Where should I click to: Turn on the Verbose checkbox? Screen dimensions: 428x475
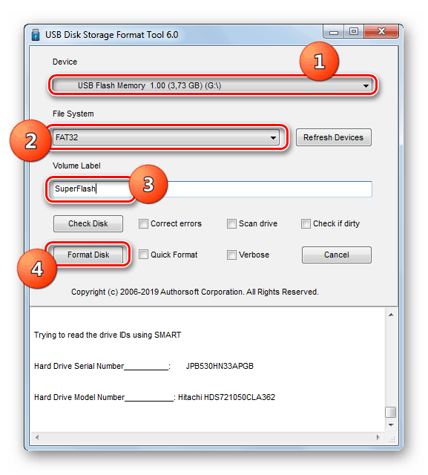click(x=231, y=255)
